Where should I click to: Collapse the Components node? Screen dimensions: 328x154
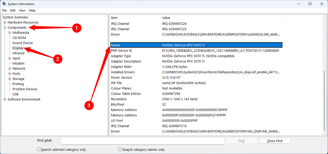pyautogui.click(x=5, y=27)
